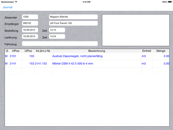The height and width of the screenshot is (130, 173).
Task: Select the Magazin-Betrieb sender name field
Action: click(73, 17)
